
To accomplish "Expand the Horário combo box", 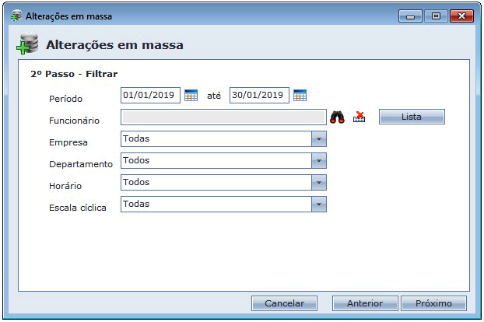I will click(318, 183).
